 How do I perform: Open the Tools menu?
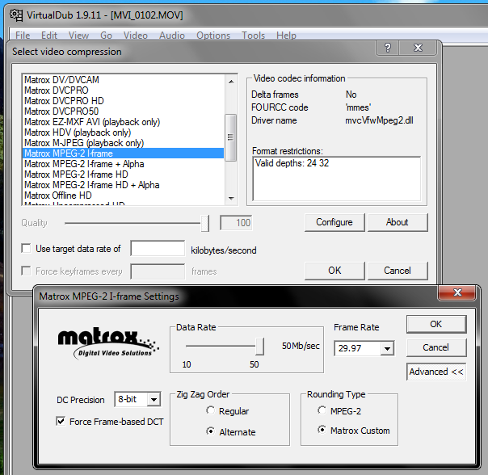click(x=254, y=36)
